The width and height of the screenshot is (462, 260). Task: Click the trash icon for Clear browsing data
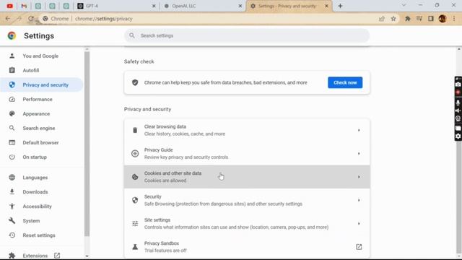coord(135,130)
